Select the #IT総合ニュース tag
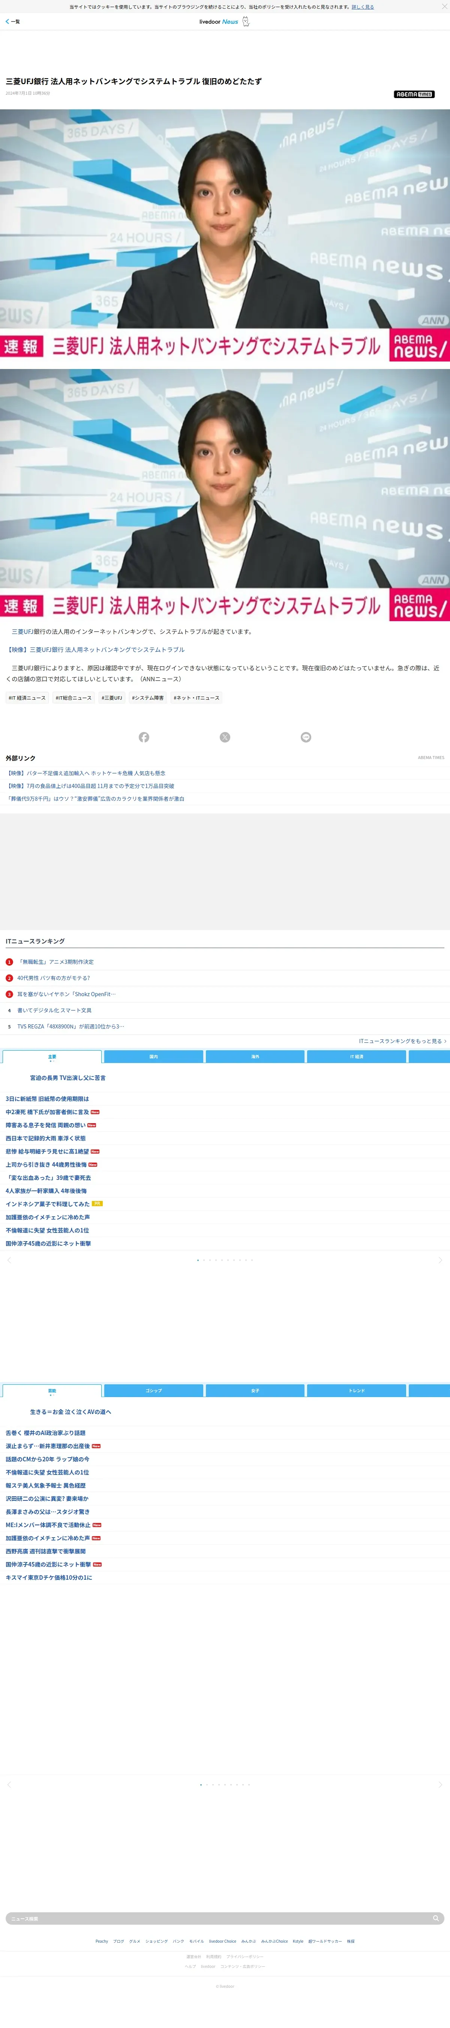 click(x=73, y=698)
